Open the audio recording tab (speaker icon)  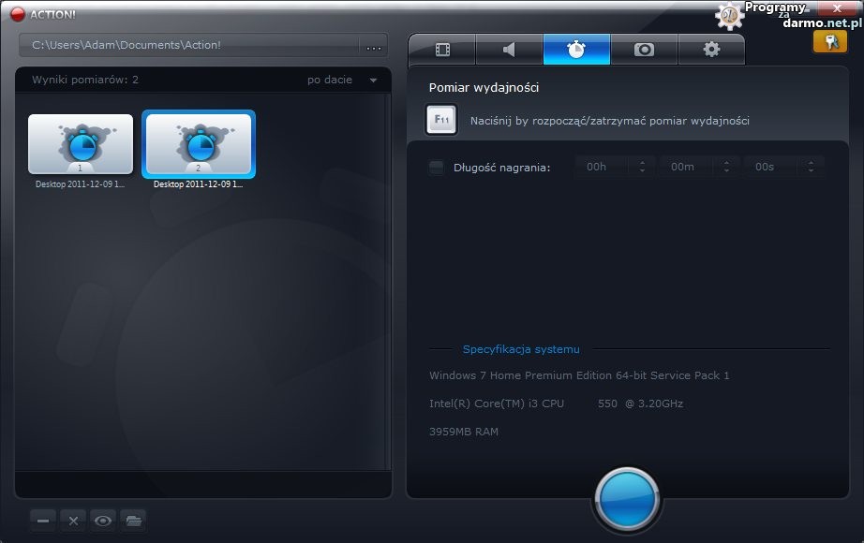[x=509, y=50]
